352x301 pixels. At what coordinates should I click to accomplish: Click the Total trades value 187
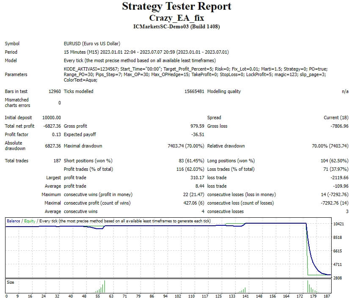coord(57,161)
